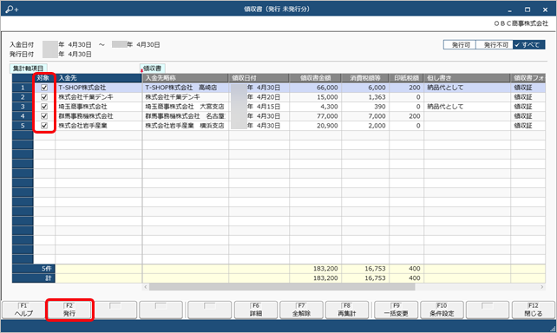The width and height of the screenshot is (557, 333).
Task: Click the 入金先略称 column header
Action: pos(185,78)
